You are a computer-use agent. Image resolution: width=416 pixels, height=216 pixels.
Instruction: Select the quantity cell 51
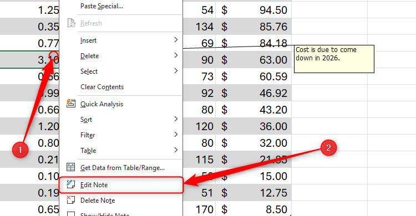point(199,193)
